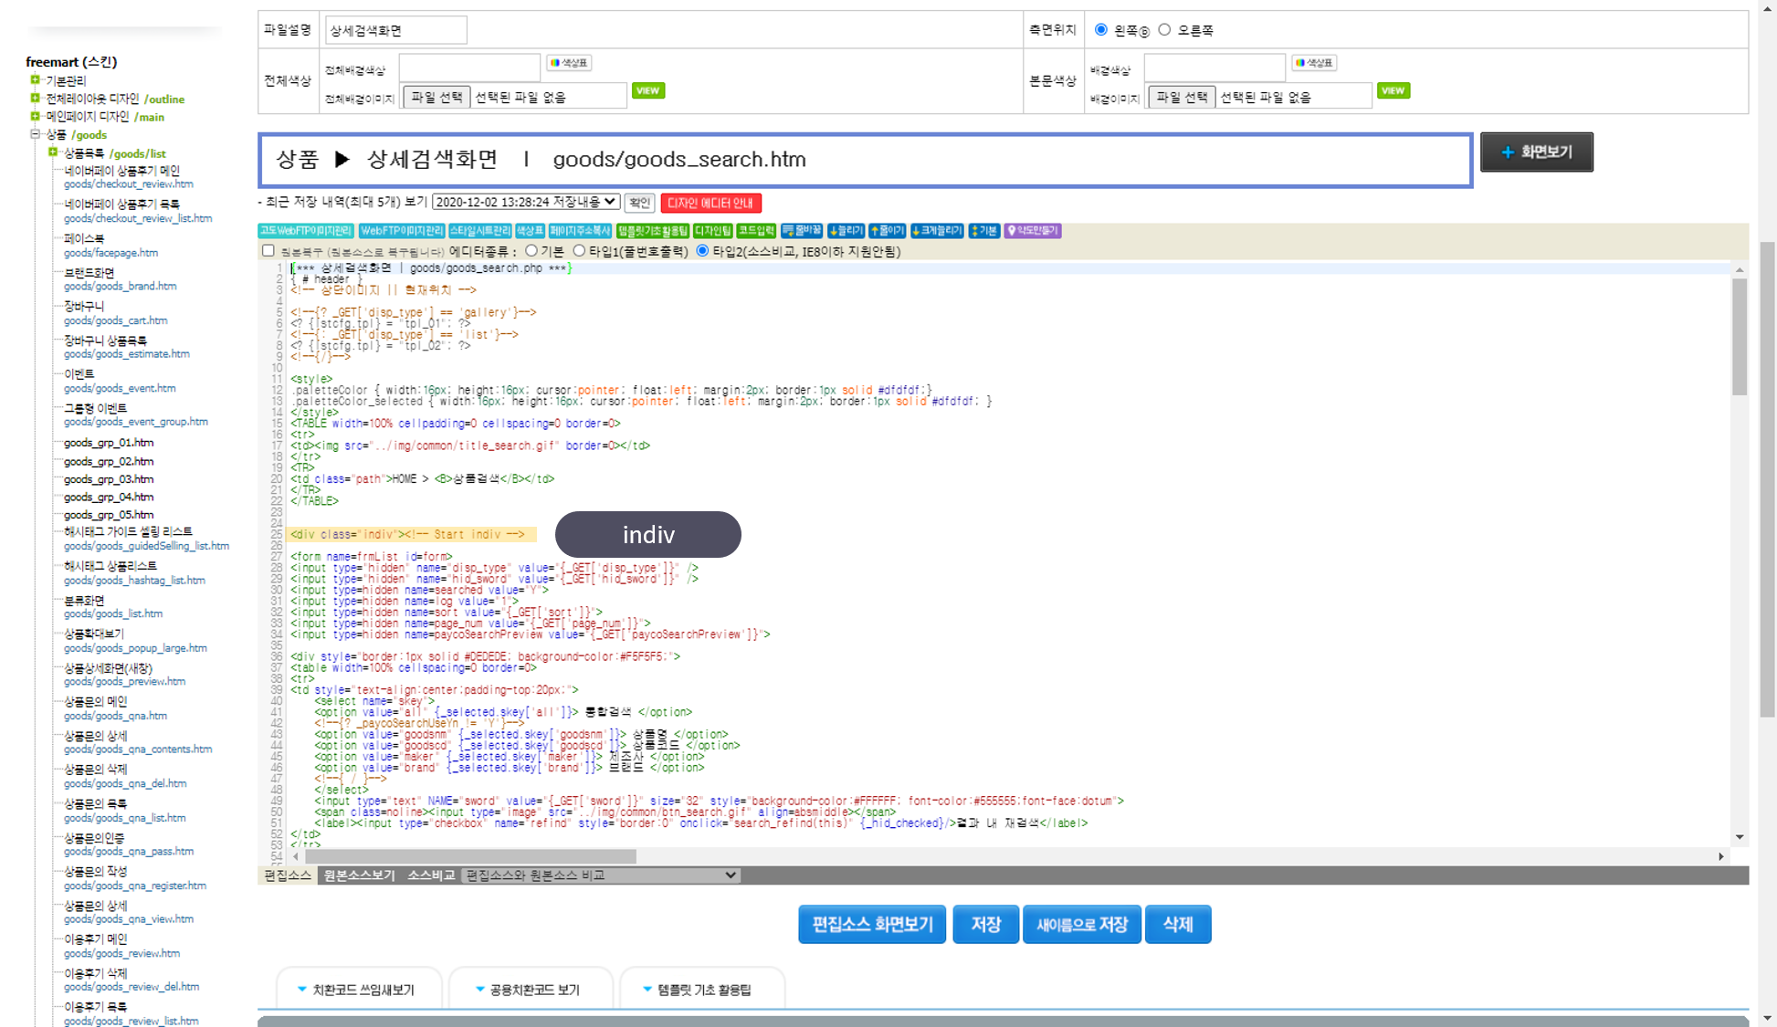Viewport: 1777px width, 1027px height.
Task: Click 색상표 button for 전체배경색상
Action: [569, 63]
